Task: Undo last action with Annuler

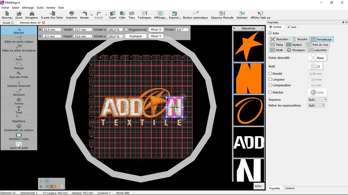Action: click(84, 15)
